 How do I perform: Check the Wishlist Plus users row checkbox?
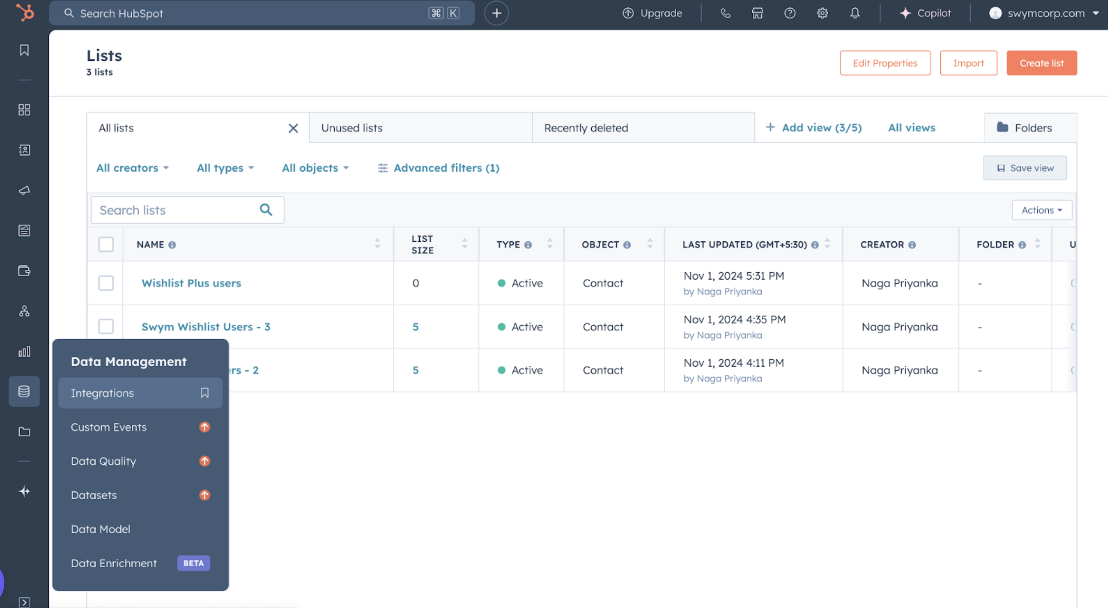[106, 283]
